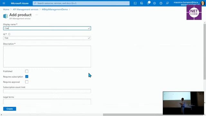Click the presenter video thumbnail
This screenshot has height=116, width=206.
pos(183,103)
